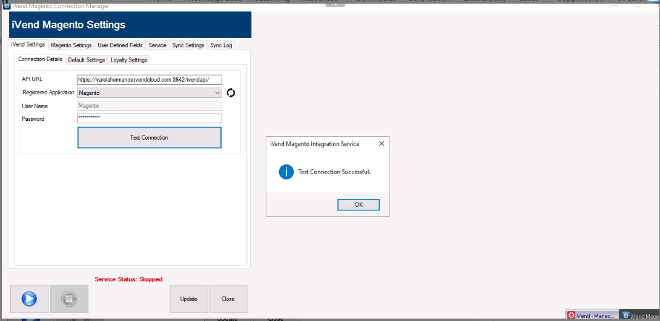View the Sync Log tab
This screenshot has height=321, width=660.
tap(221, 45)
